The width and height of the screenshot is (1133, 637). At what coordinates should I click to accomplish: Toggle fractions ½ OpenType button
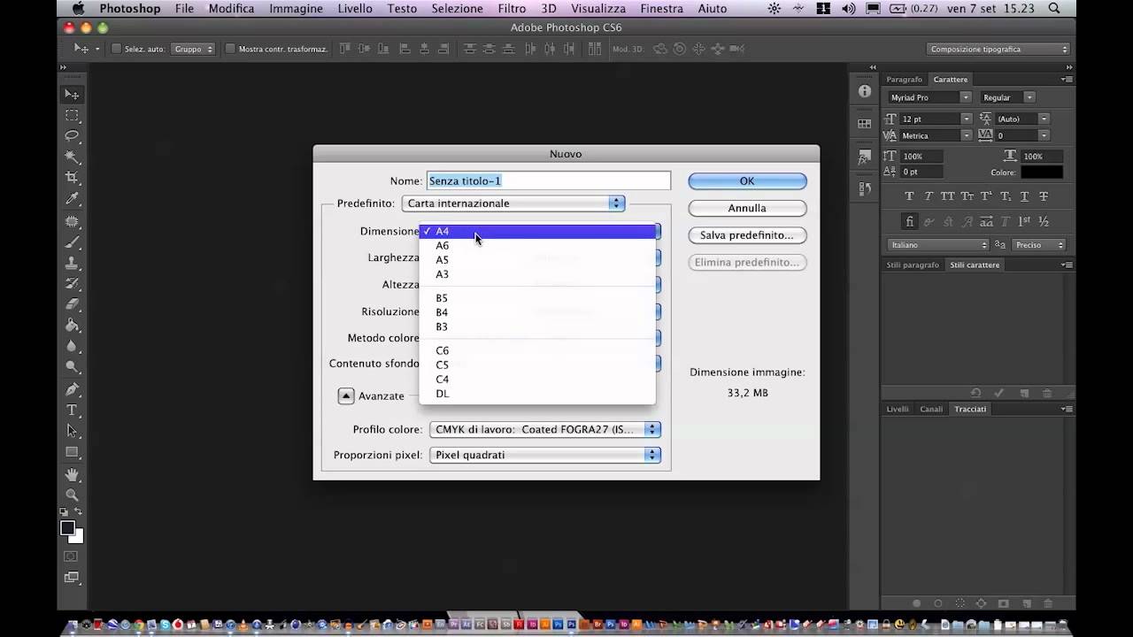click(1044, 221)
